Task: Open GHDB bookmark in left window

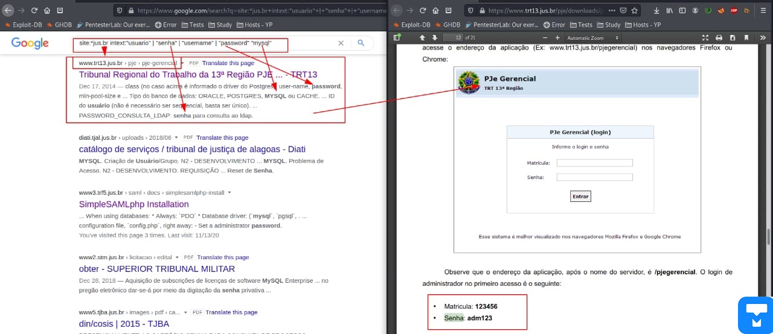Action: pyautogui.click(x=60, y=25)
